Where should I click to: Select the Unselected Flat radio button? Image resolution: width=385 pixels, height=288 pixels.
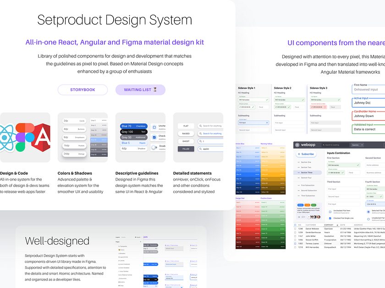tap(368, 219)
